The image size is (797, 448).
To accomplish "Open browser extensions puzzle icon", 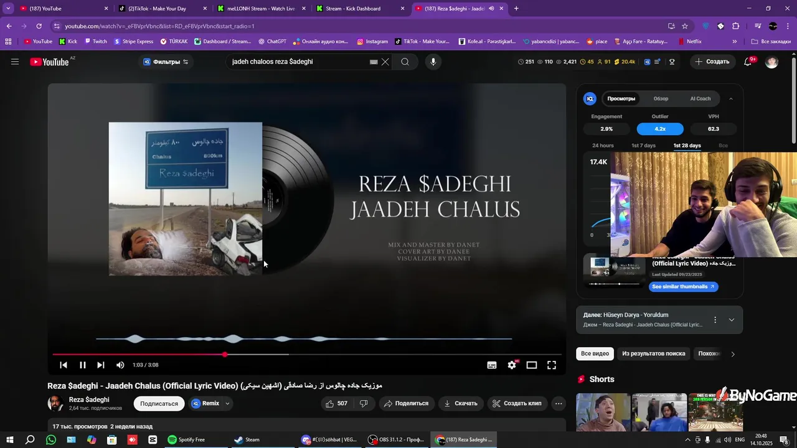I will tap(735, 26).
